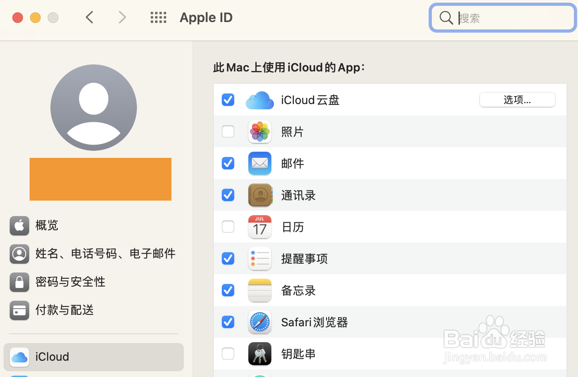Click the back navigation arrow
This screenshot has height=377, width=578.
click(90, 18)
